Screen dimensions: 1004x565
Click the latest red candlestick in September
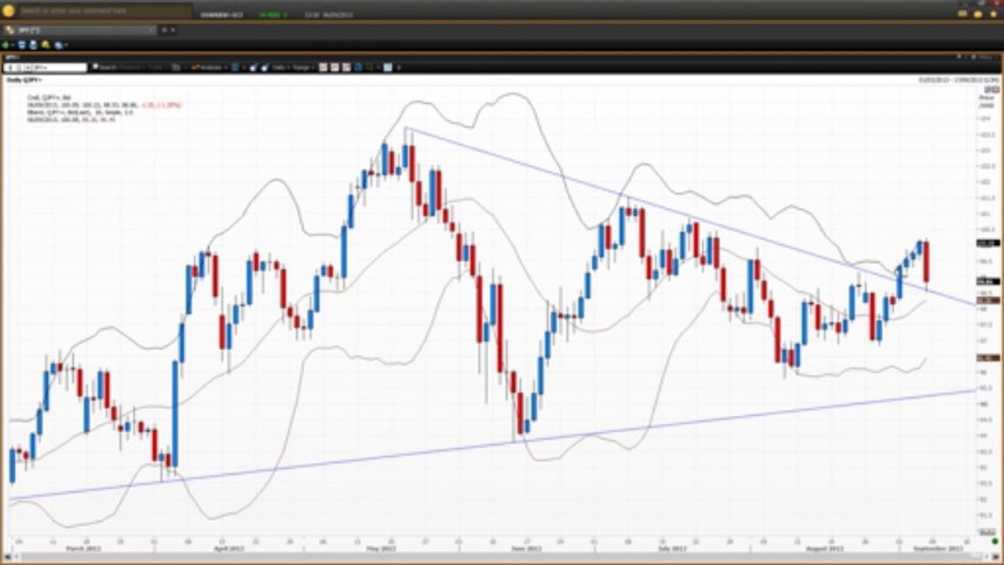[x=927, y=263]
